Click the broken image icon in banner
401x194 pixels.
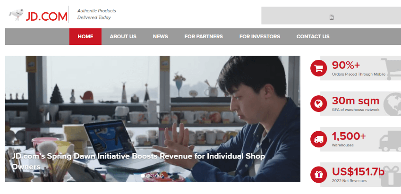point(332,17)
